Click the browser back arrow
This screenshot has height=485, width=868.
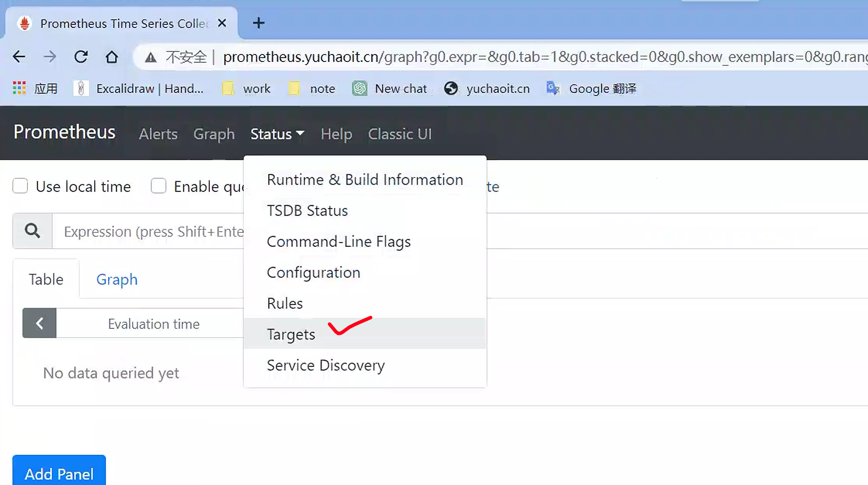(19, 57)
